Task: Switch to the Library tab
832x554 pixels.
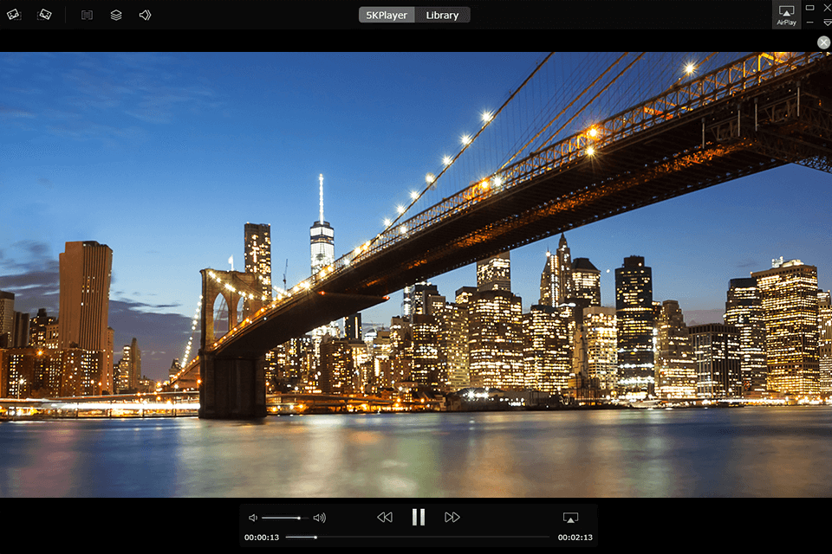Action: pyautogui.click(x=442, y=15)
